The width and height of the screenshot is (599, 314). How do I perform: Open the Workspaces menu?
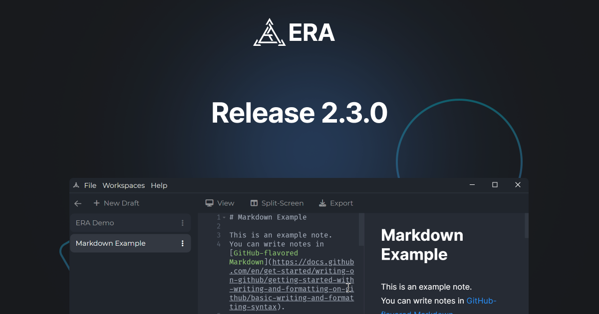click(123, 185)
